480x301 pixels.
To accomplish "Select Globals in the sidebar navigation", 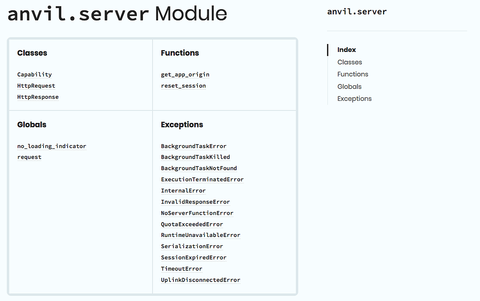I will tap(349, 87).
